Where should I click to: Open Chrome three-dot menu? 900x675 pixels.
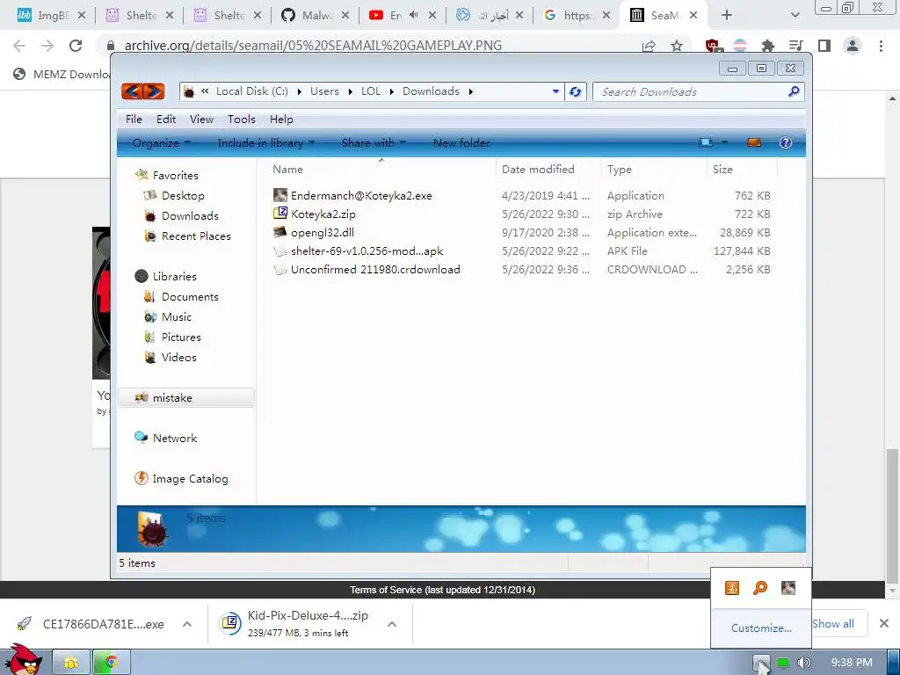(881, 46)
